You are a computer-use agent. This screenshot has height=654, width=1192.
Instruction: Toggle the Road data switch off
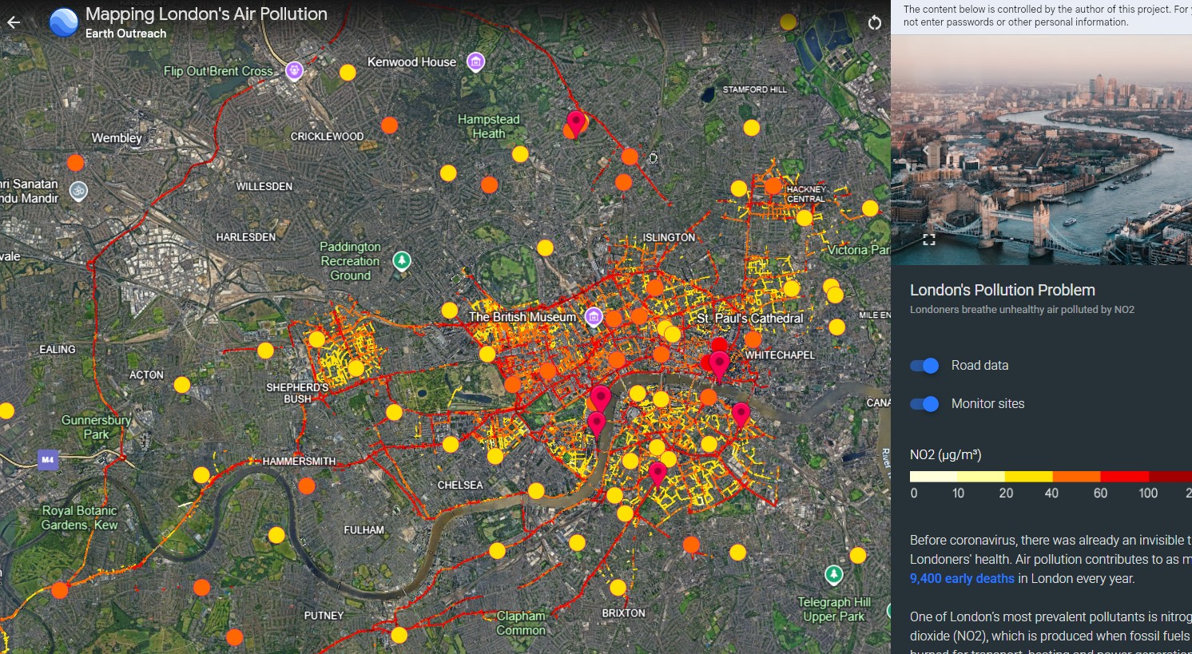click(x=925, y=366)
